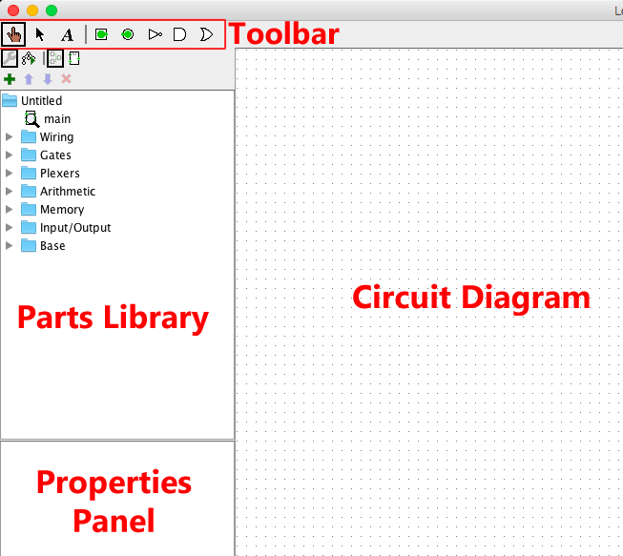Select the main circuit label

[57, 119]
